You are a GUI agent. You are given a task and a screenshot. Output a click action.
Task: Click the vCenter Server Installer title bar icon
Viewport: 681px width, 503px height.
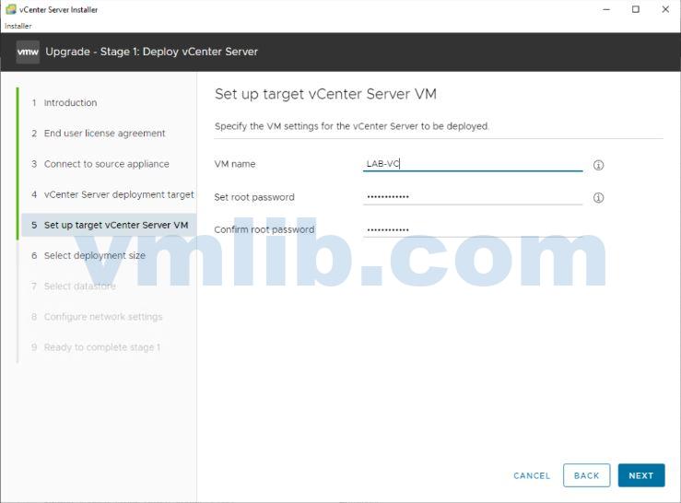10,9
